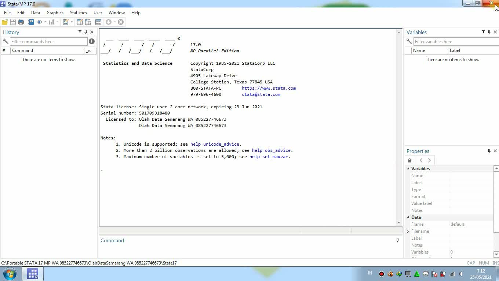This screenshot has height=281, width=499.
Task: Click the Variables panel wrench icon
Action: [x=409, y=41]
